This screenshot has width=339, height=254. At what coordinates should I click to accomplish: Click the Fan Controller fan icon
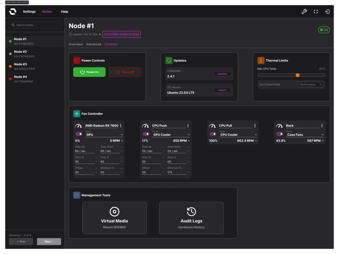pyautogui.click(x=77, y=114)
